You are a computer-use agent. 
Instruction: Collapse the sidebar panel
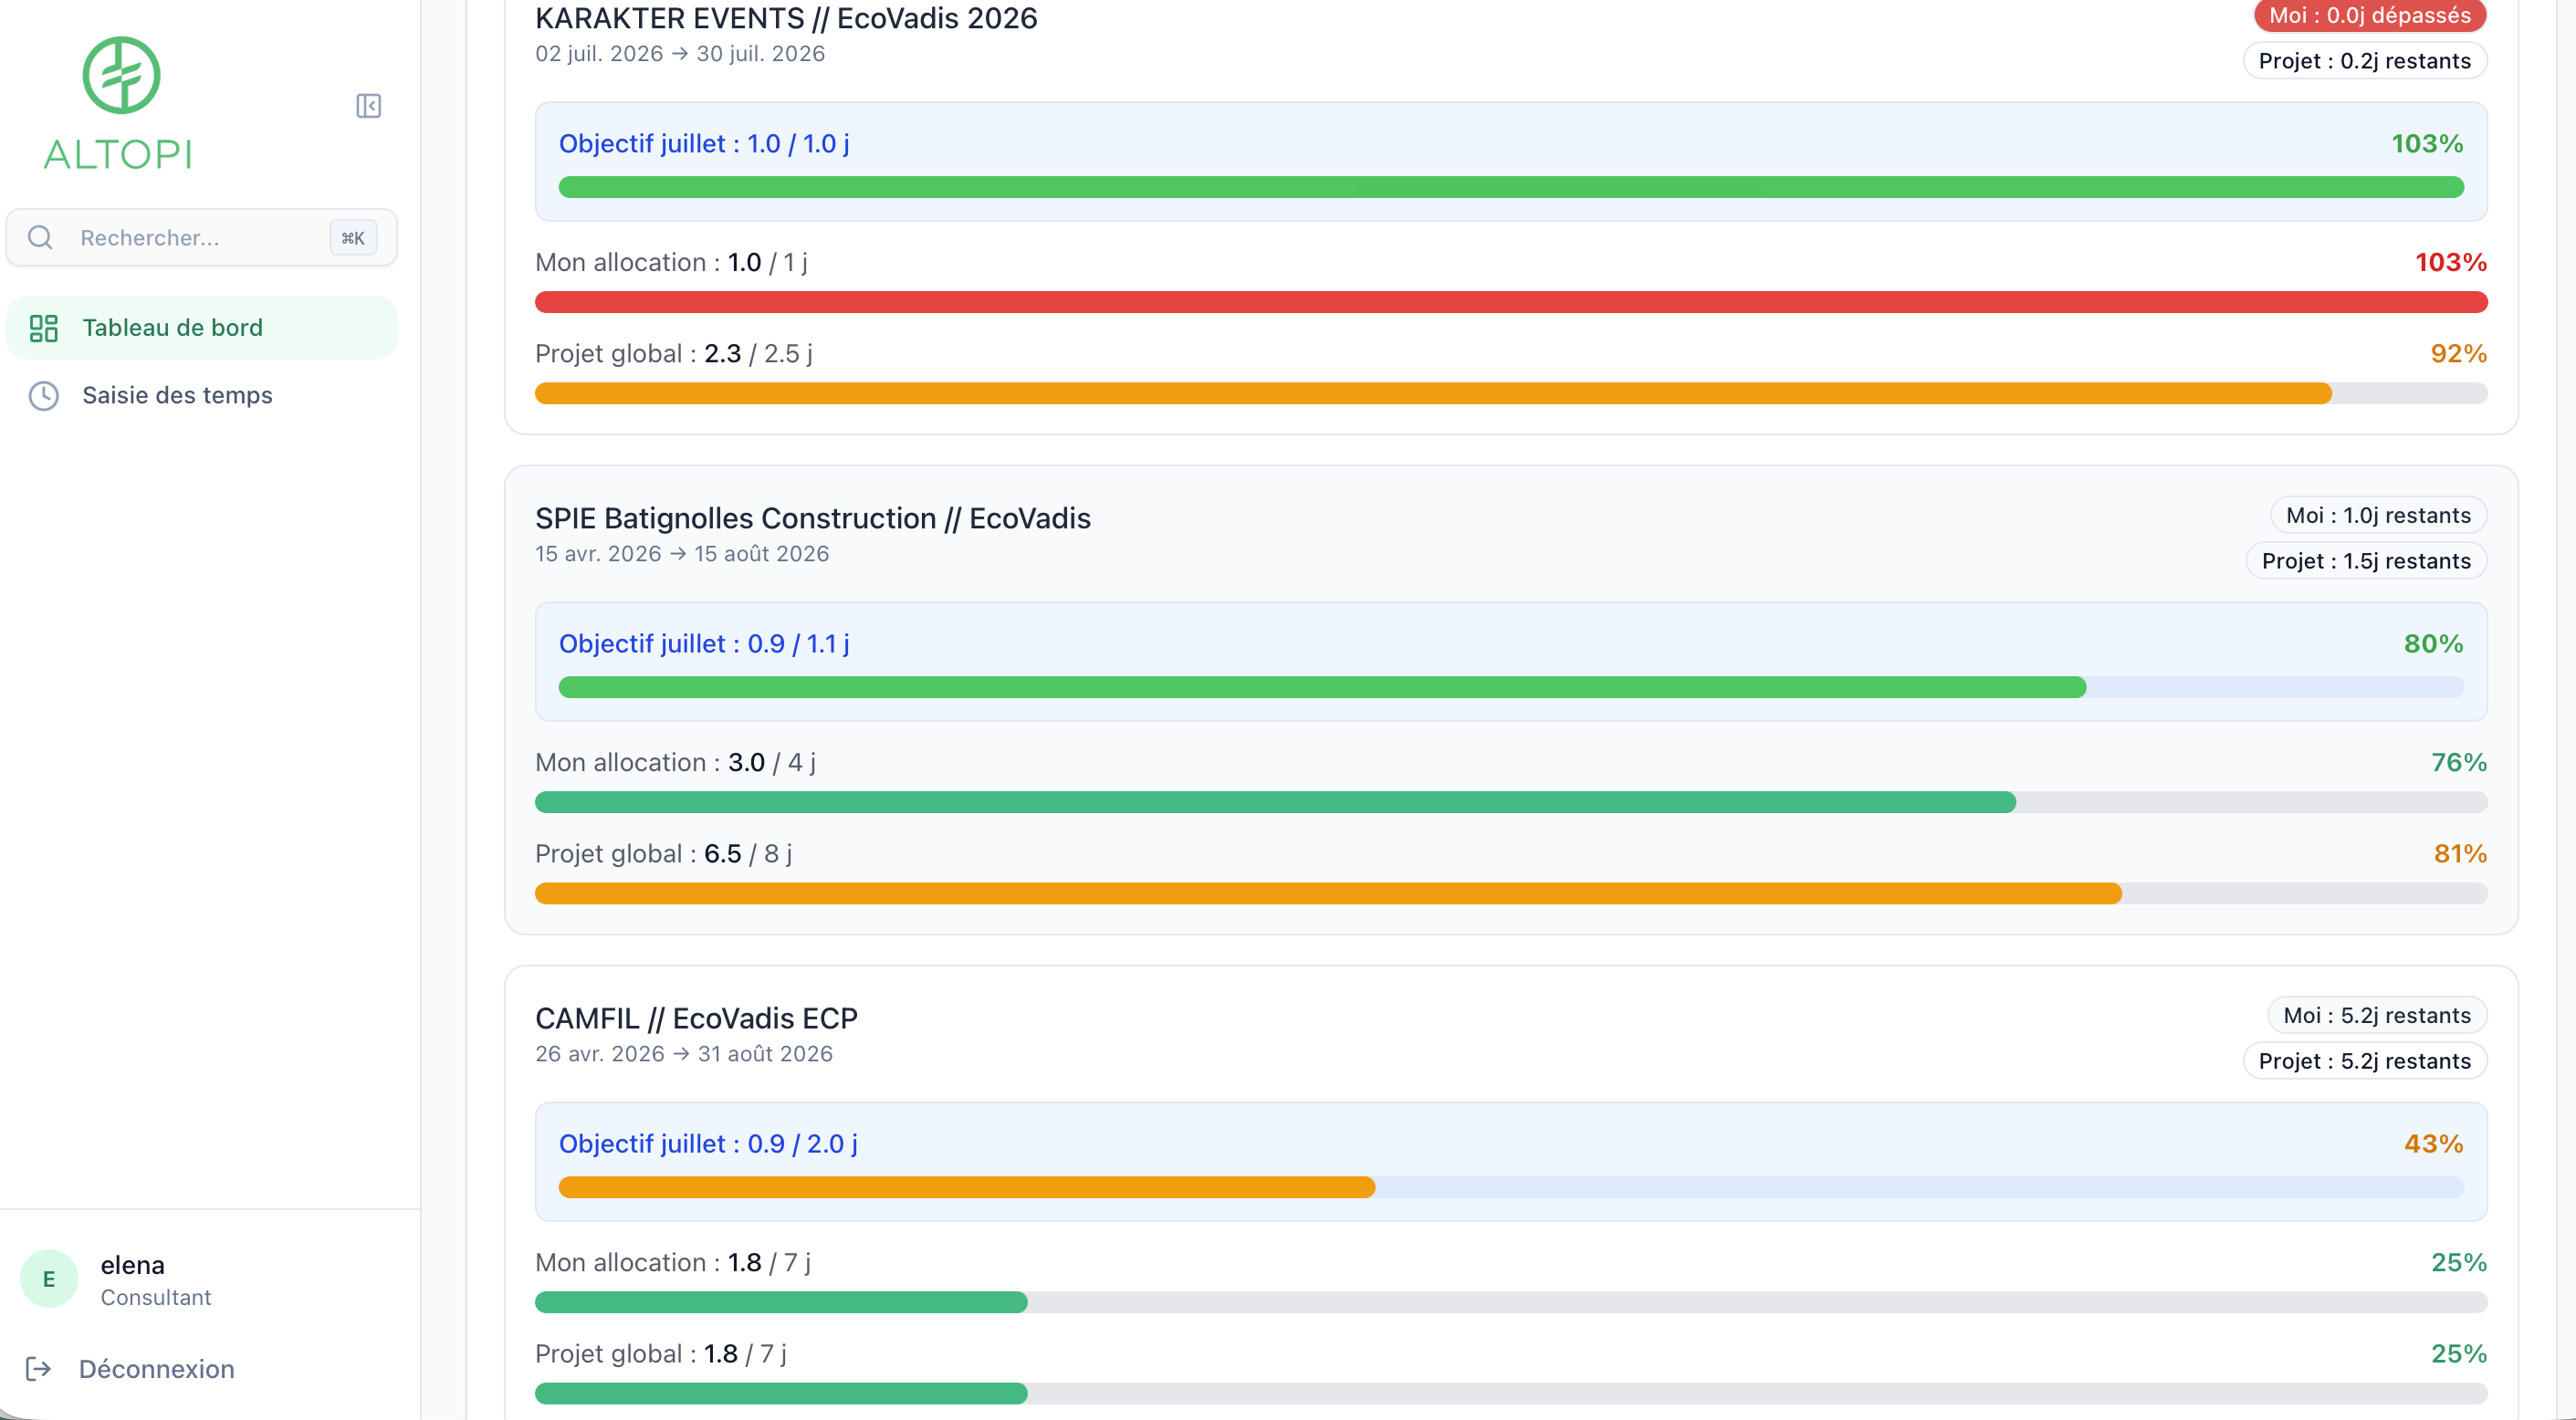pos(368,106)
